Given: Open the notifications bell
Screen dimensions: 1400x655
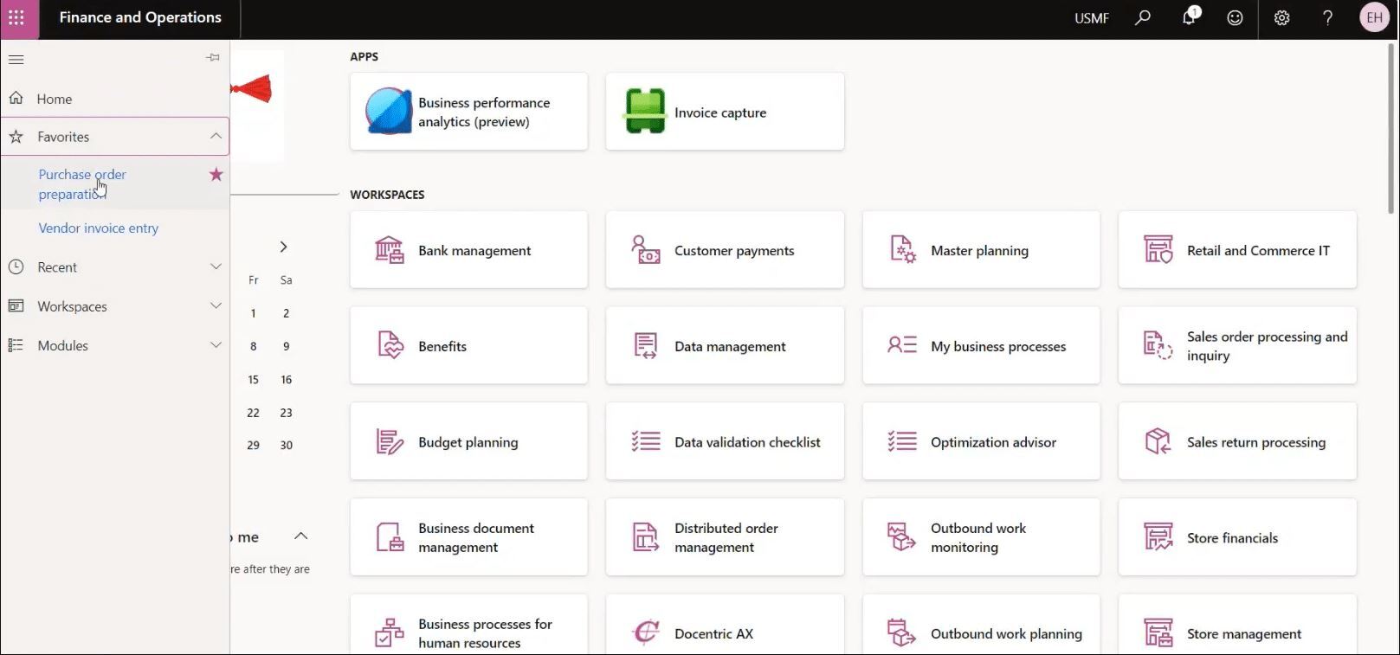Looking at the screenshot, I should tap(1189, 18).
